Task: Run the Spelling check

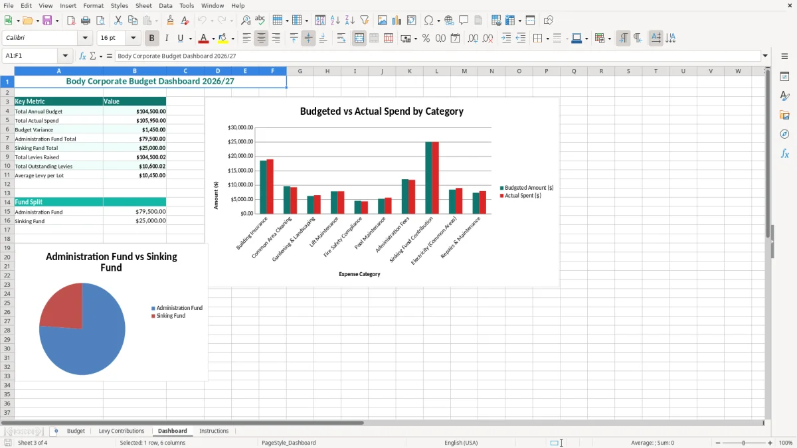Action: (x=260, y=21)
